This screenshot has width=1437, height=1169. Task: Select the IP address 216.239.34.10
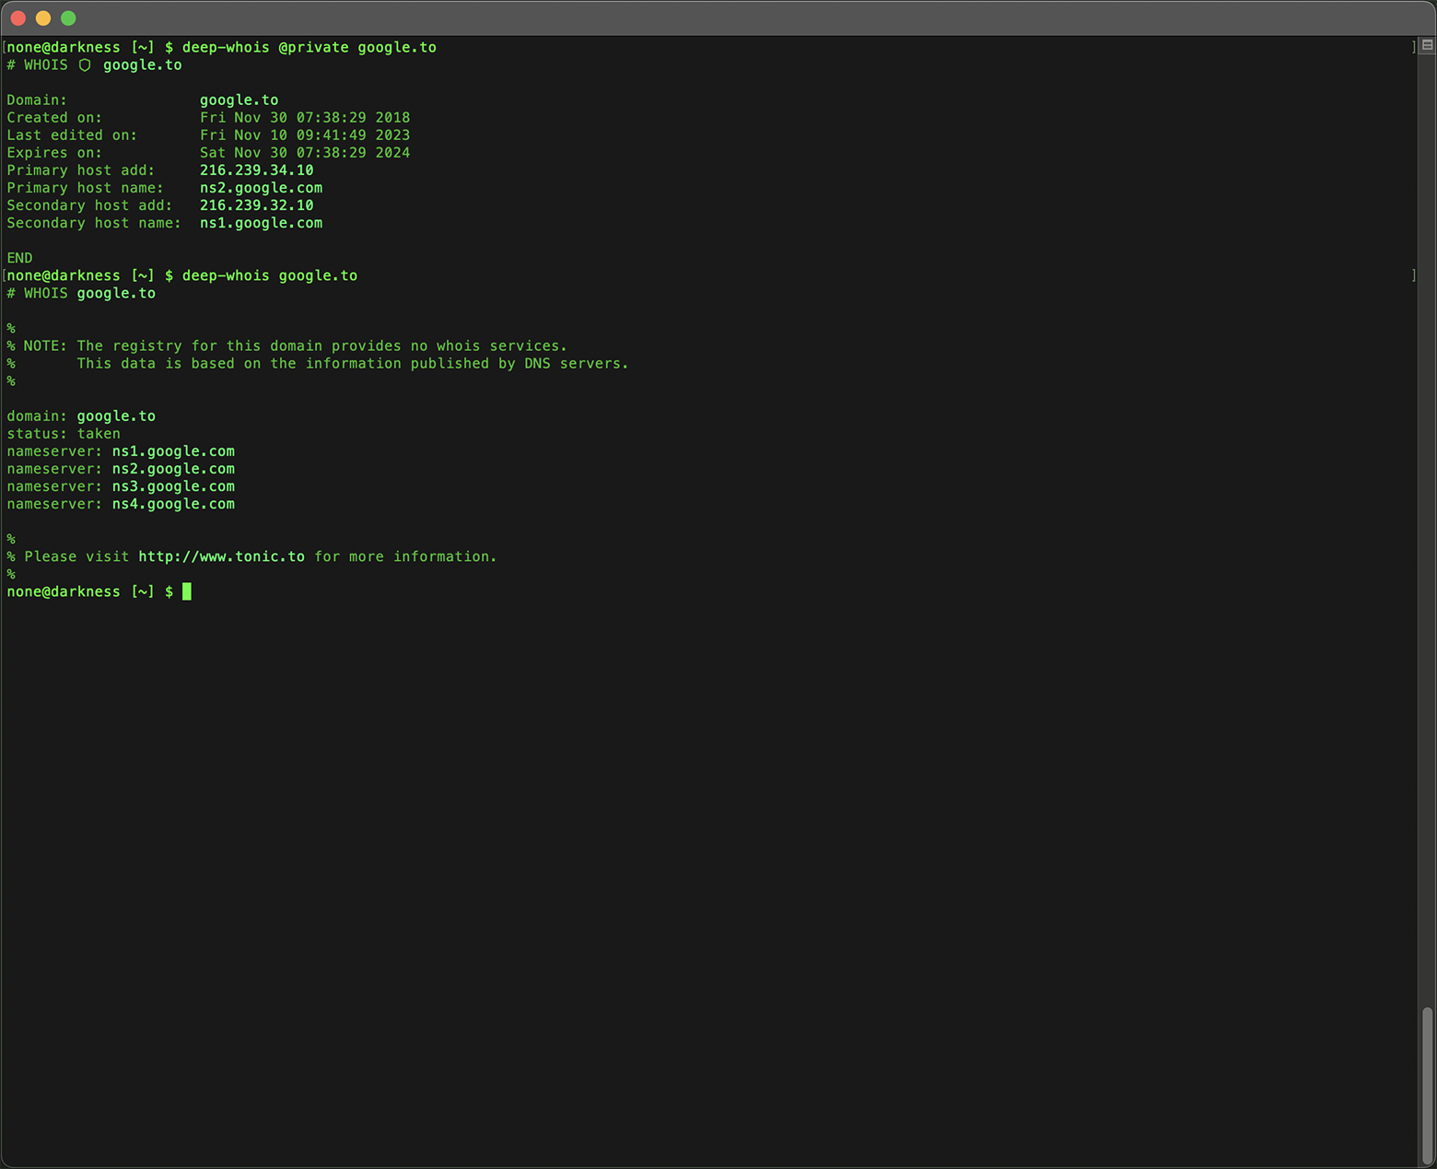point(256,170)
